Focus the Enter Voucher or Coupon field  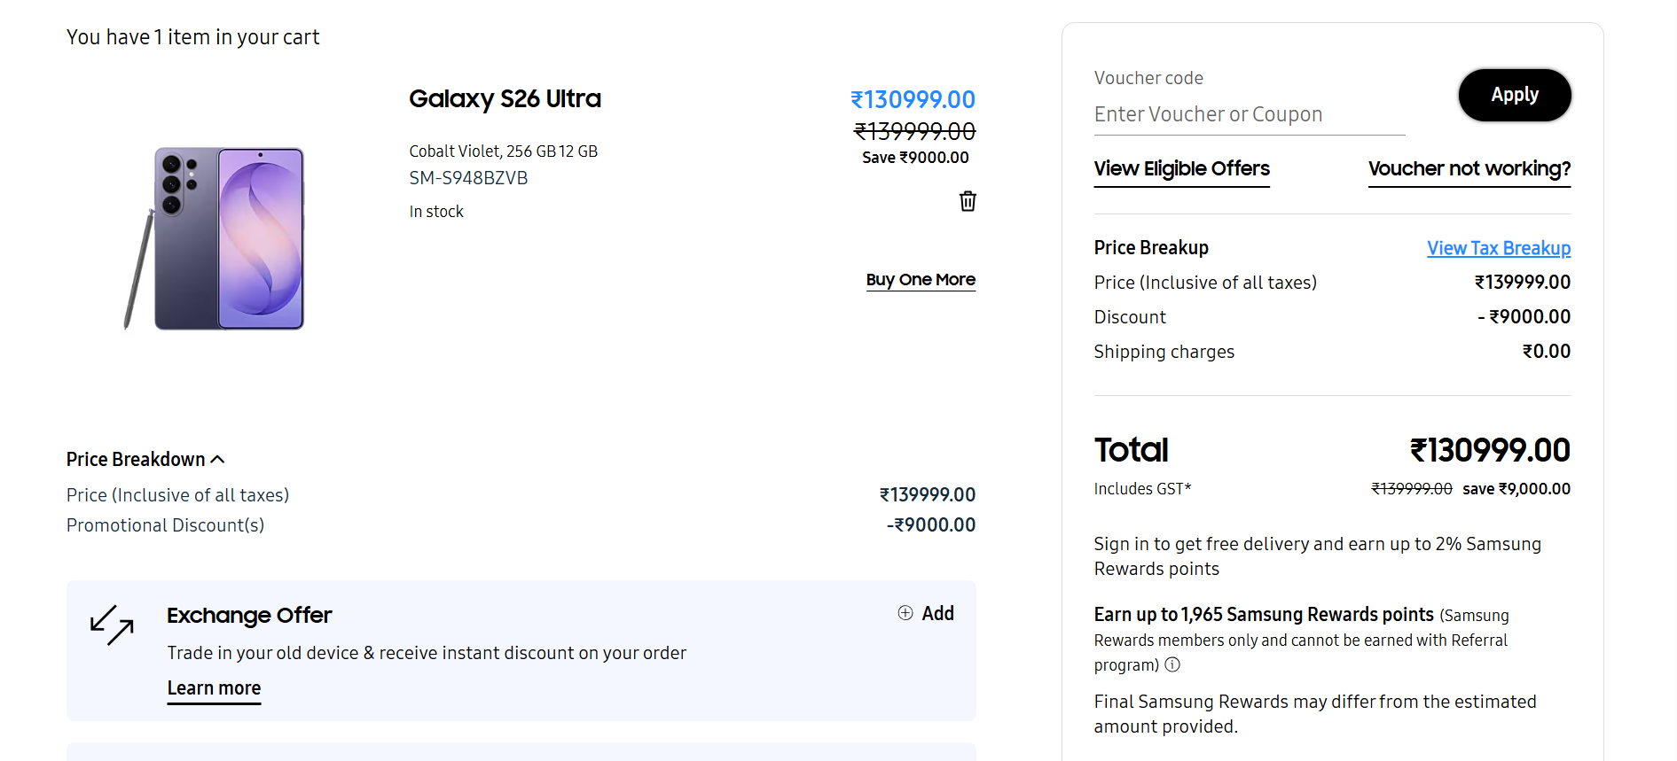(x=1250, y=115)
